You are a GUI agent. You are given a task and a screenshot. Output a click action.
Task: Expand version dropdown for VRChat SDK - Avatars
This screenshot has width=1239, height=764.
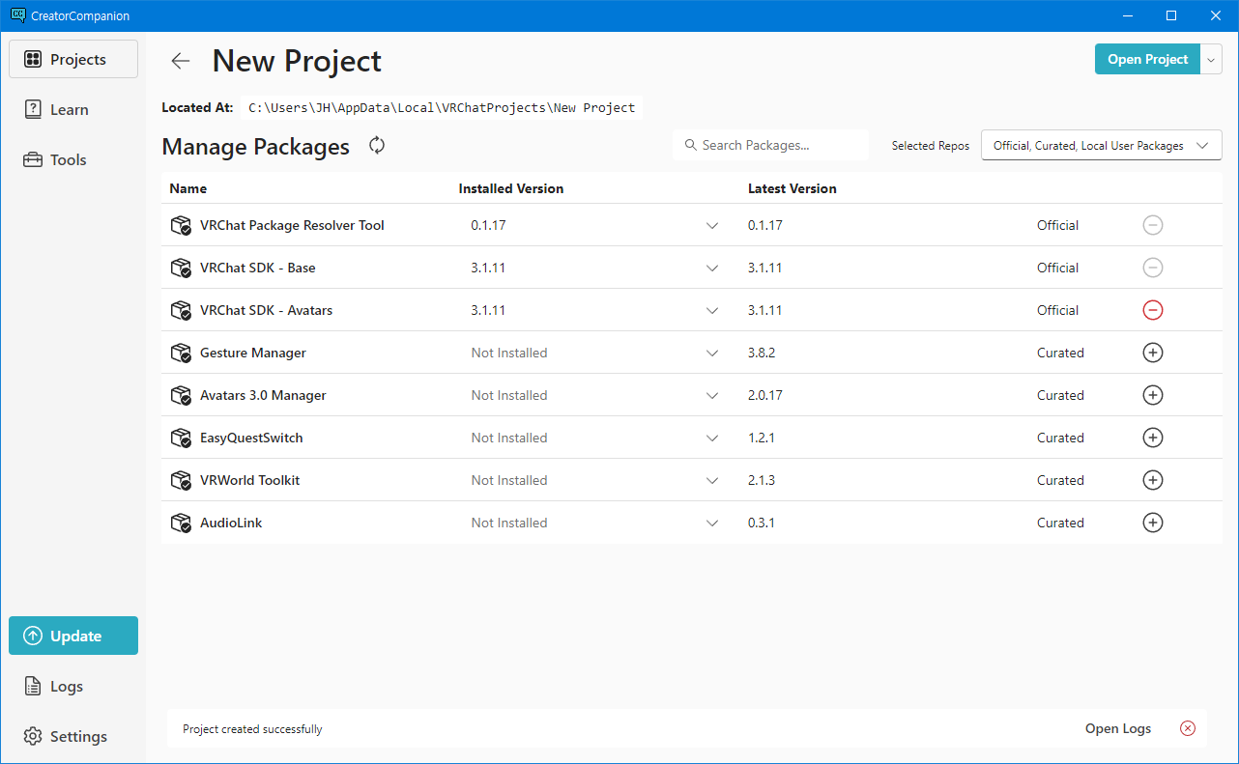712,310
